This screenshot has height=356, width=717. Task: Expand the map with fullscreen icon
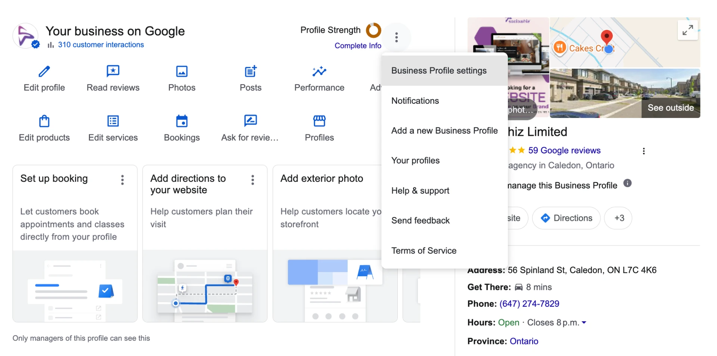688,30
